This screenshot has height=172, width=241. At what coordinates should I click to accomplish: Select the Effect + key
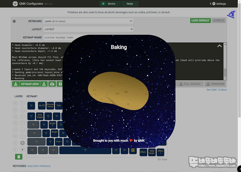pyautogui.click(x=160, y=152)
